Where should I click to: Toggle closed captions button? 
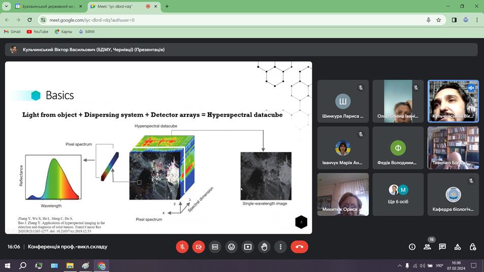[215, 247]
